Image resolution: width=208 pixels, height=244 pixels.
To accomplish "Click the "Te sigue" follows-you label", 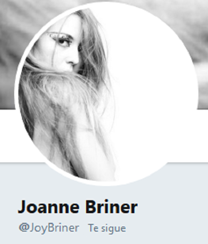I will (x=107, y=228).
